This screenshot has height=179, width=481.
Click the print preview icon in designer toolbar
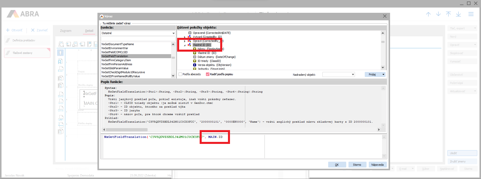(61, 44)
